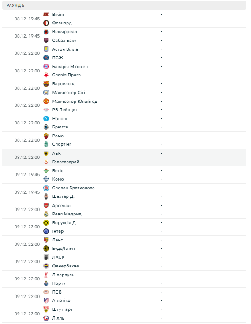Click the Real Madrid crest
The width and height of the screenshot is (251, 324).
pos(46,214)
